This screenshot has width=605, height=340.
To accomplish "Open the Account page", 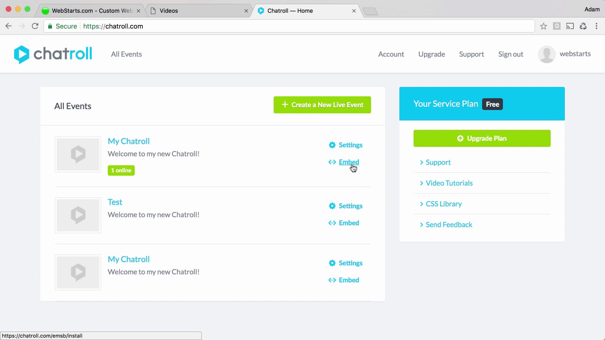I will click(391, 54).
